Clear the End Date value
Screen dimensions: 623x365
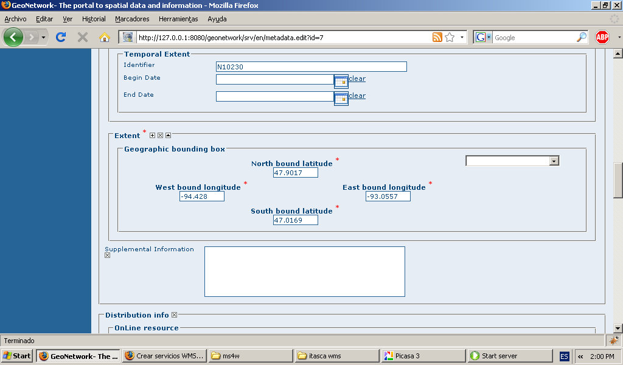click(x=357, y=96)
